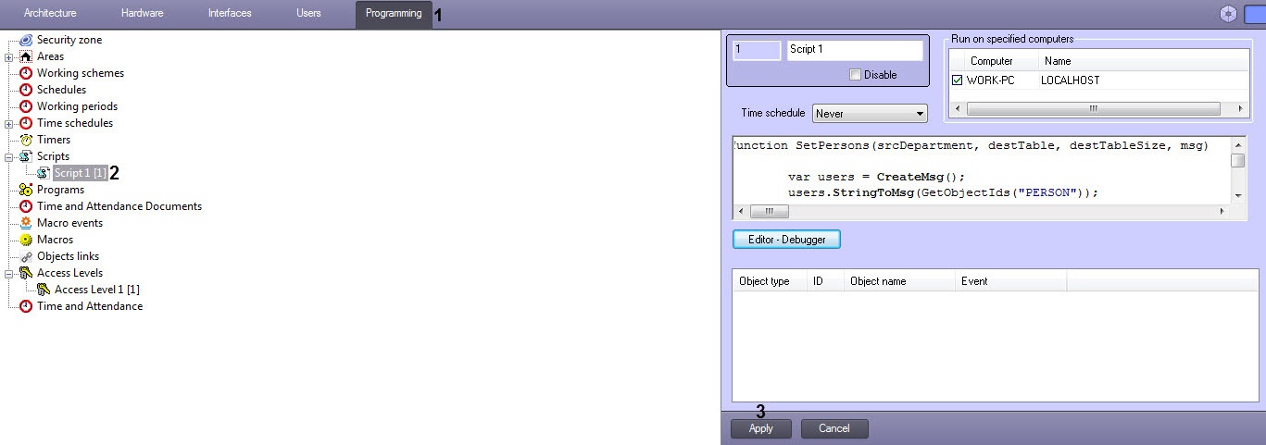Click the Time and Attendance Documents icon
Screen dimensions: 1266x445
click(x=26, y=206)
